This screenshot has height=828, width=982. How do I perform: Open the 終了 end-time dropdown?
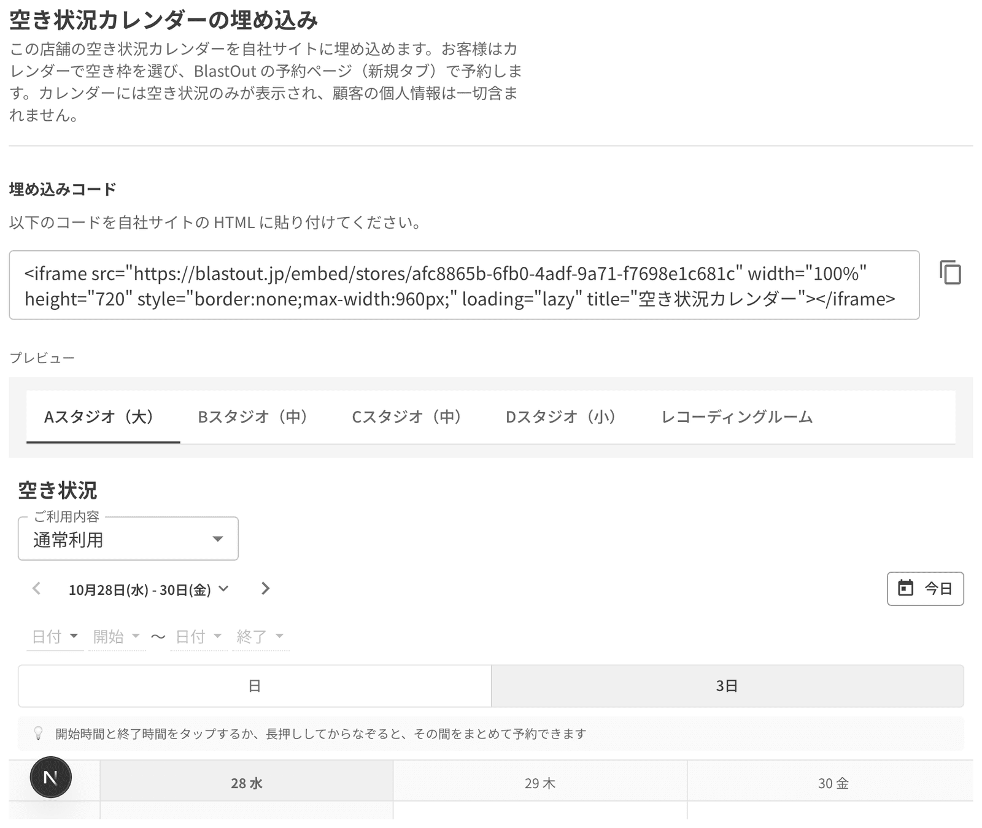click(x=260, y=637)
